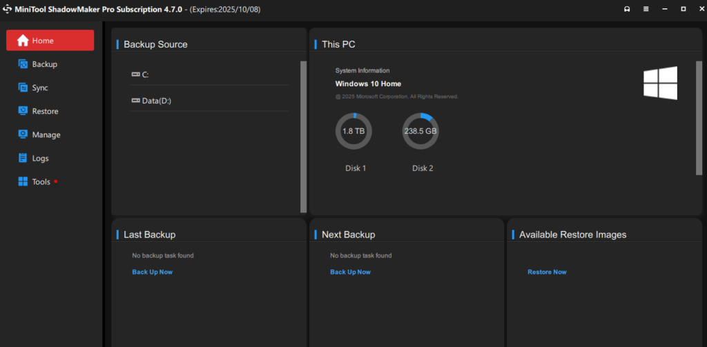Open the Manage label

tap(46, 135)
